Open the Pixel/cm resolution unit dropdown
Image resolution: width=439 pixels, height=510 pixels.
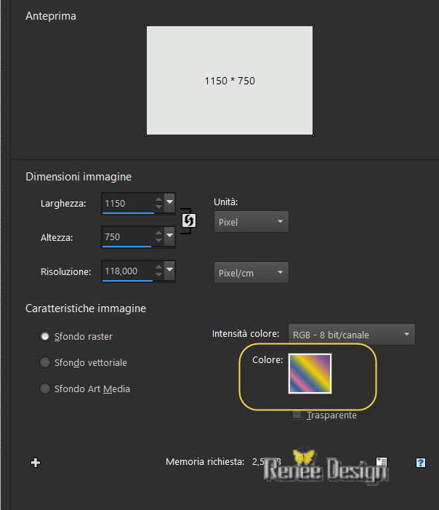pyautogui.click(x=251, y=273)
